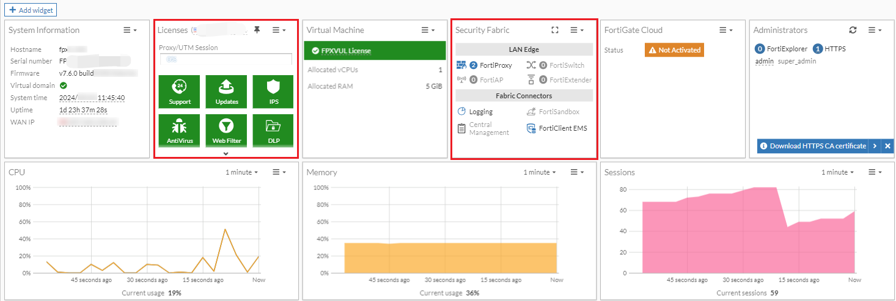Open the Memory widget options menu

(x=577, y=172)
